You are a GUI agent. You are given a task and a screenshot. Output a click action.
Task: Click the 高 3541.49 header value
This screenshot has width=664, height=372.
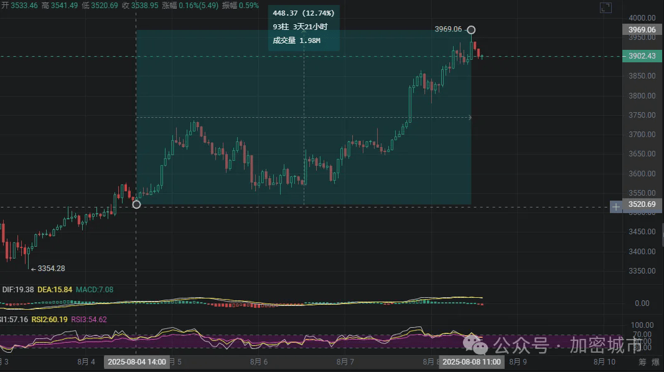pos(60,6)
